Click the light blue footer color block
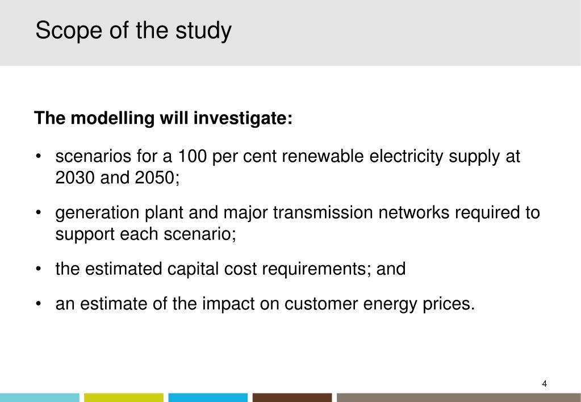581x402 pixels. click(x=40, y=397)
